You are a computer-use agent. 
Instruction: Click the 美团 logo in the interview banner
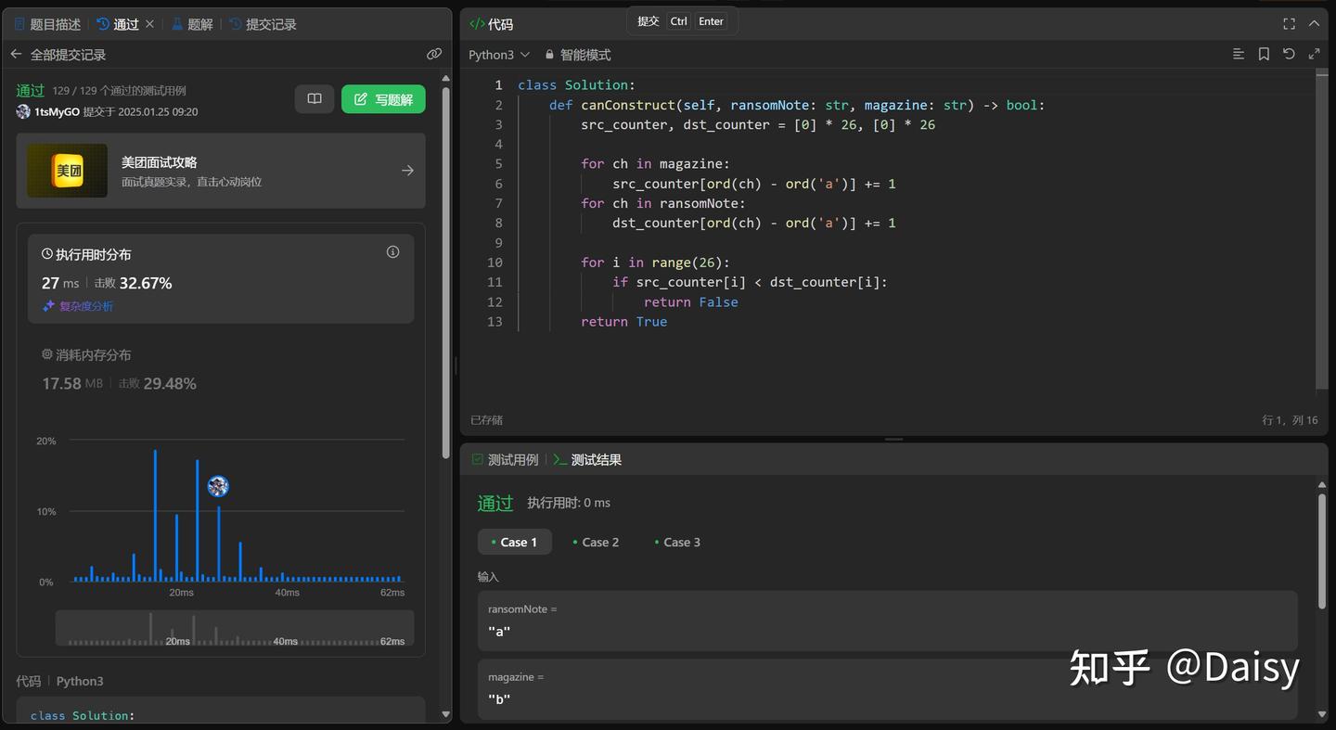coord(66,170)
